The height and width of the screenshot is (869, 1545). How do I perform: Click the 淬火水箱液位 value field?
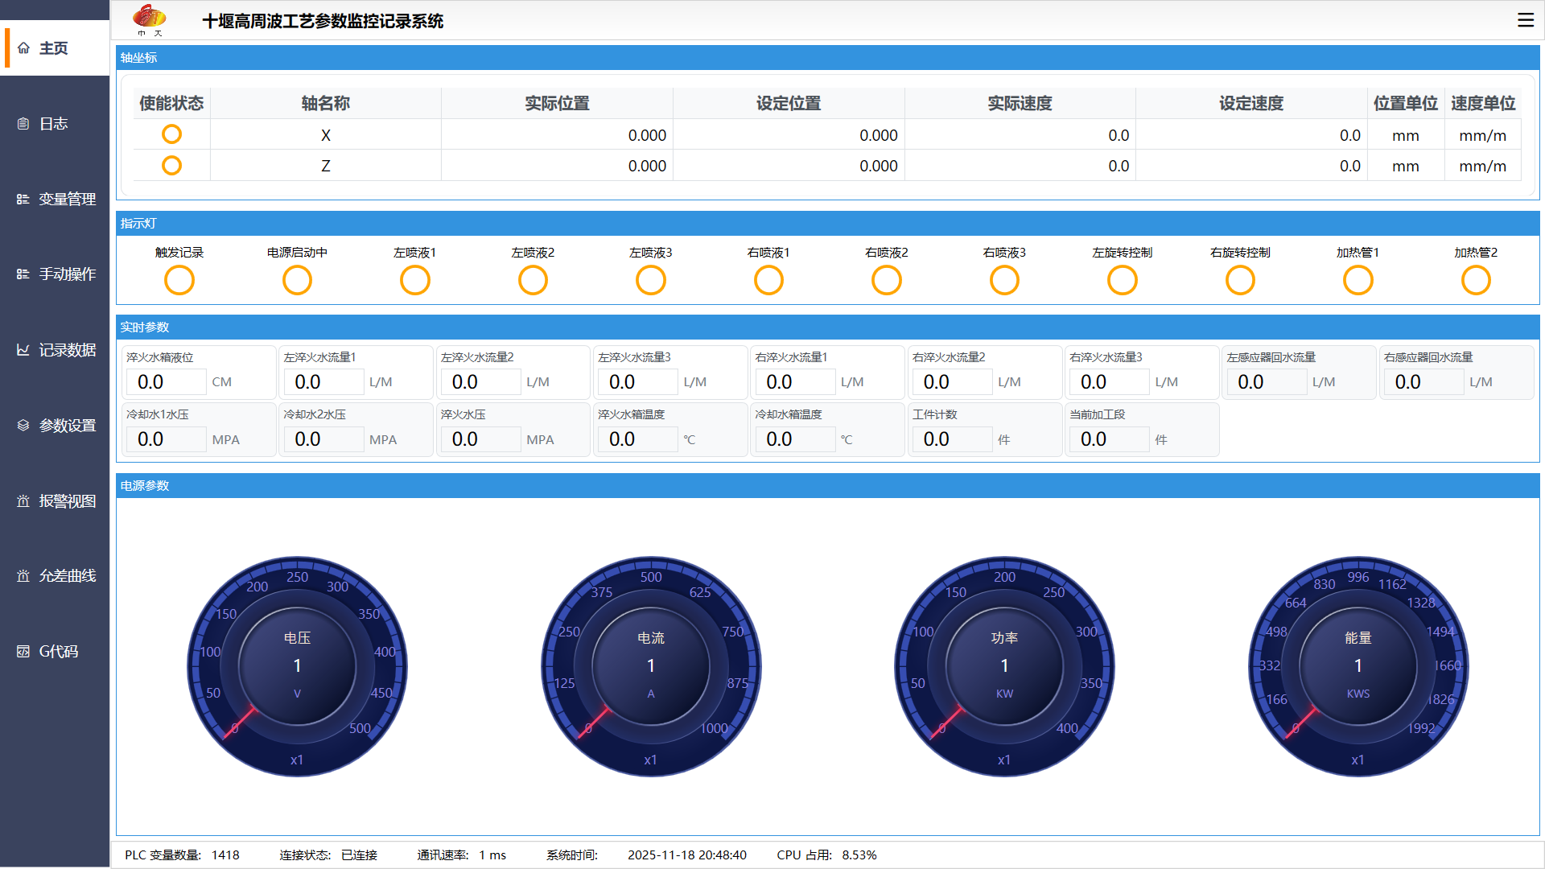[x=167, y=382]
